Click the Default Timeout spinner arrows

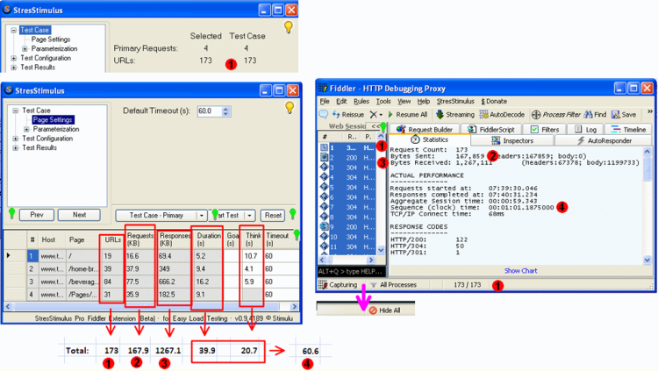[x=225, y=111]
